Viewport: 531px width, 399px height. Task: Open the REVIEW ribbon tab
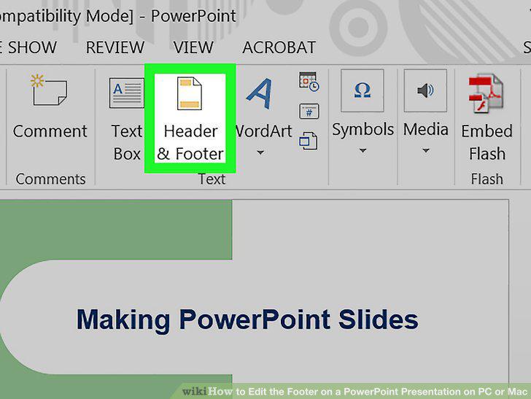[x=115, y=47]
